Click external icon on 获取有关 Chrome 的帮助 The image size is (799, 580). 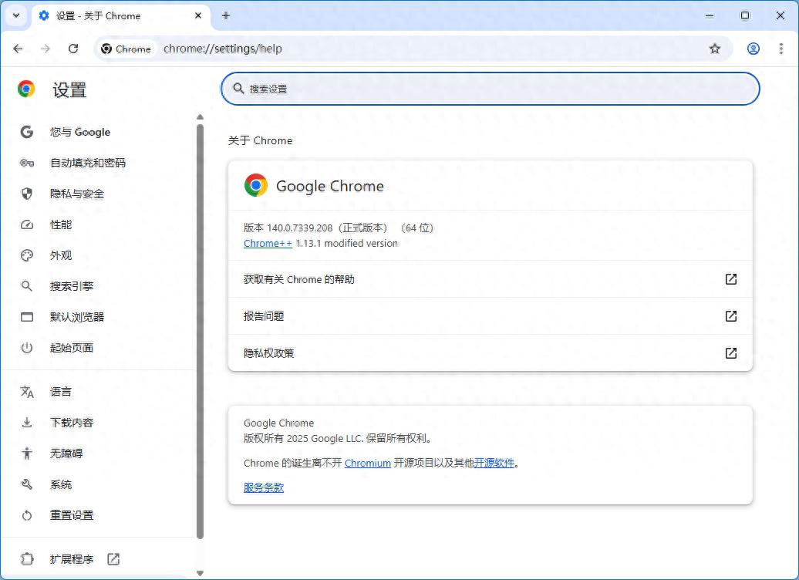[x=730, y=279]
